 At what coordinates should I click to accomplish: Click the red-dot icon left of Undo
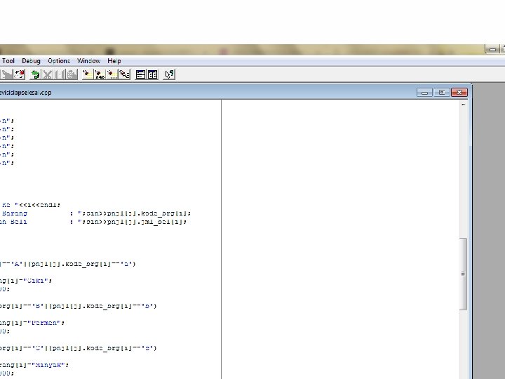point(20,75)
